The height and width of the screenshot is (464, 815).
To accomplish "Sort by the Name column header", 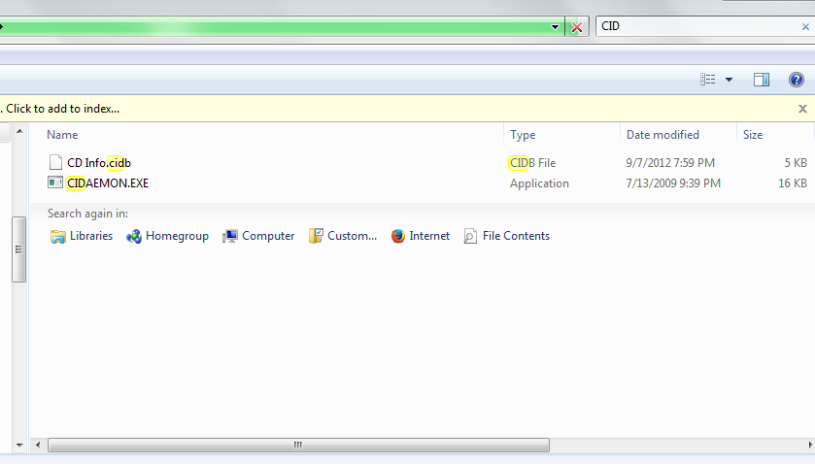I will pyautogui.click(x=62, y=135).
